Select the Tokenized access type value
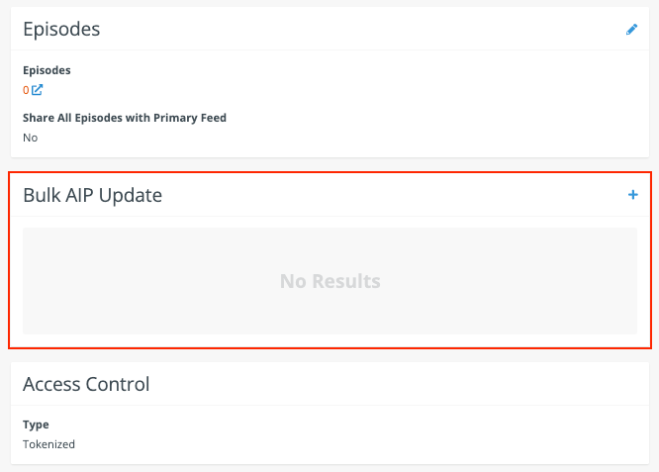Viewport: 659px width, 472px height. 48,444
